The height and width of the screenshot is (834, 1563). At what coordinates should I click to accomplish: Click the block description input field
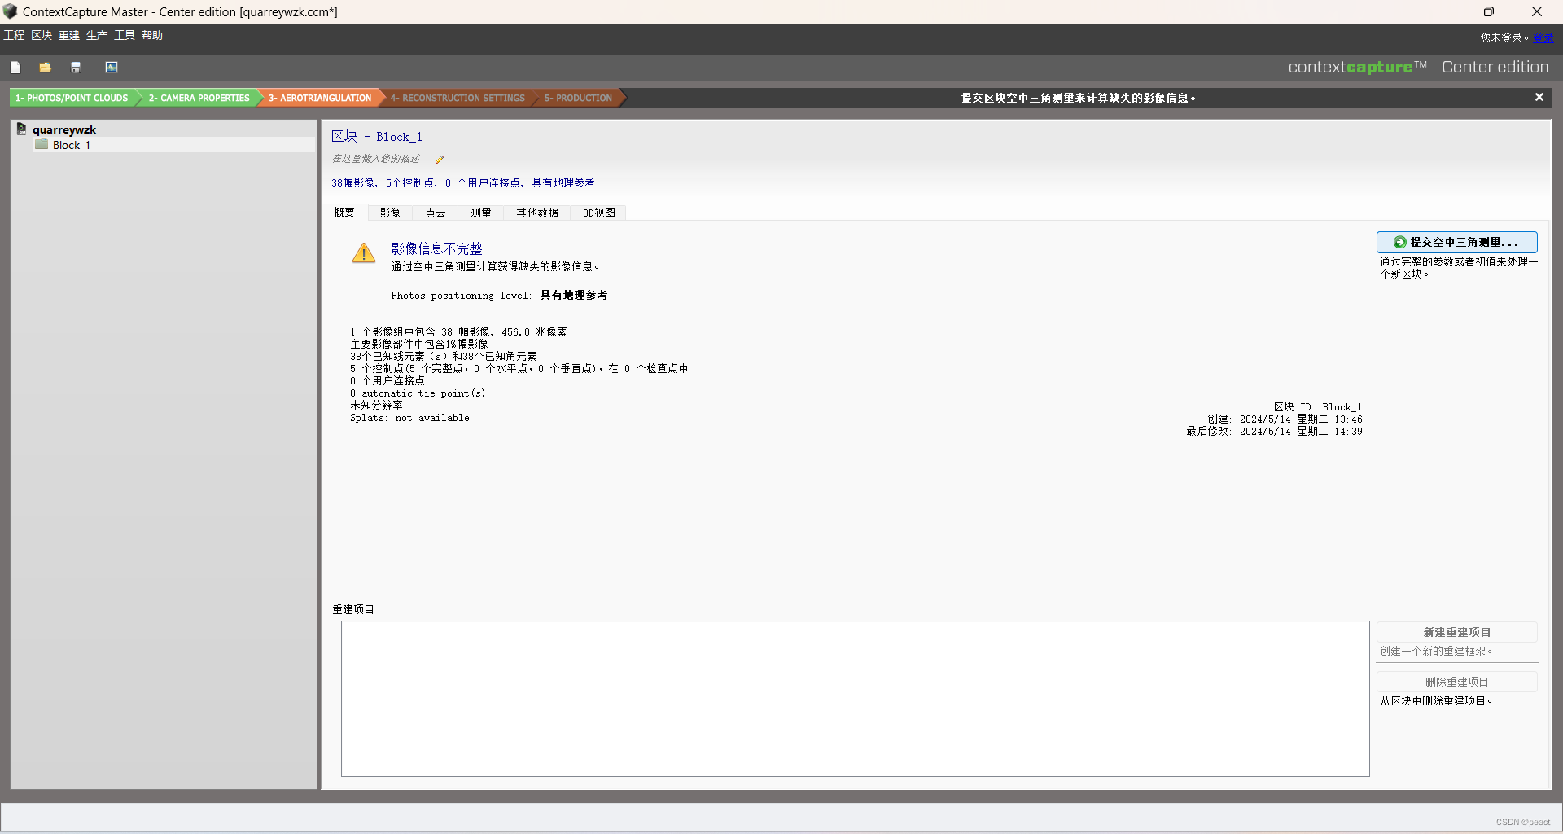click(x=376, y=159)
